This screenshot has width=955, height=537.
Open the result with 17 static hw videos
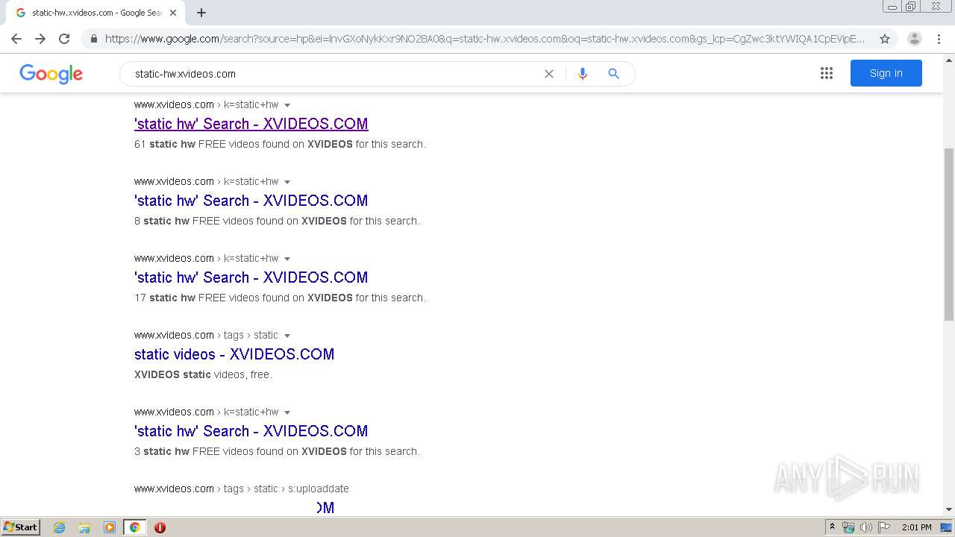pos(251,277)
